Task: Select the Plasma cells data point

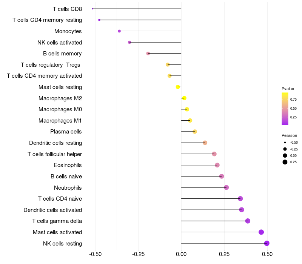Action: pos(195,132)
